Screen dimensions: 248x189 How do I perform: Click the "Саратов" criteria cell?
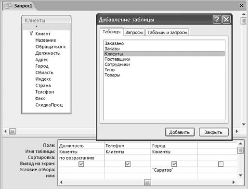pos(174,170)
